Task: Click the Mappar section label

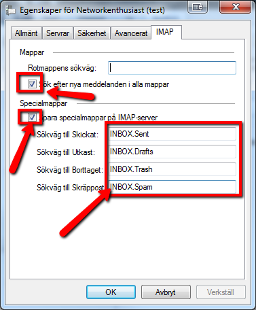Action: pos(32,52)
